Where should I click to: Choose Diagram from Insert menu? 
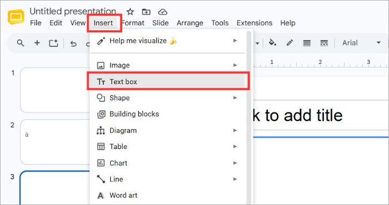tap(167, 131)
